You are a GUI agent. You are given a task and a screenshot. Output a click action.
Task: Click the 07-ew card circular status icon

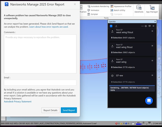(x=112, y=76)
